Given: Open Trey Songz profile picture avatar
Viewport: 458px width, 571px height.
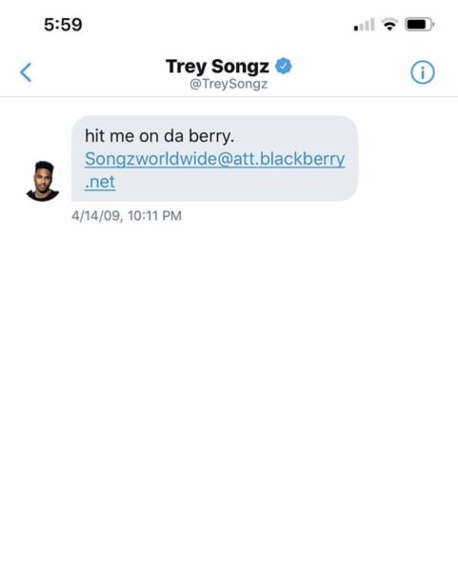Looking at the screenshot, I should coord(43,181).
